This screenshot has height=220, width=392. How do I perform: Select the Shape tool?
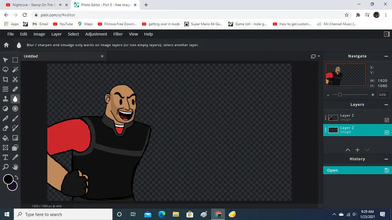[x=15, y=147]
